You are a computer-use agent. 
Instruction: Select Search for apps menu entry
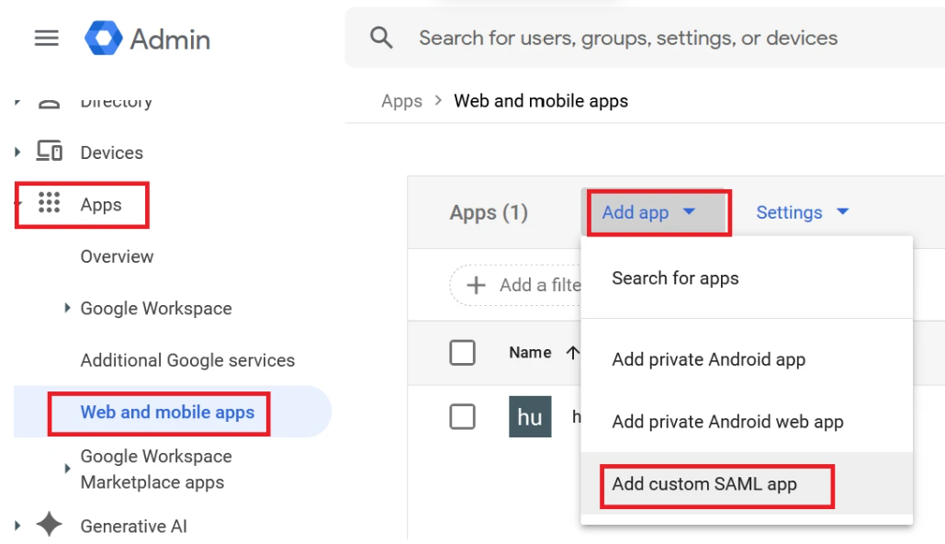tap(675, 278)
